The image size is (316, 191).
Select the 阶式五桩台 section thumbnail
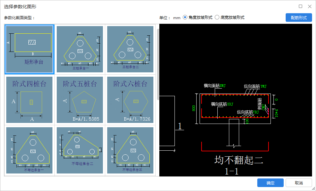click(x=80, y=100)
